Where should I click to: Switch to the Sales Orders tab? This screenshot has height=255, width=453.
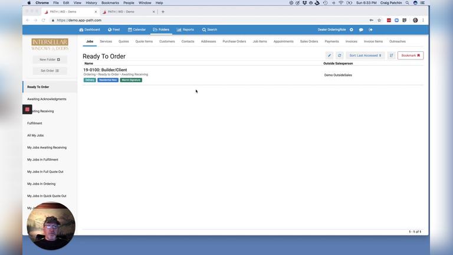[x=309, y=41]
